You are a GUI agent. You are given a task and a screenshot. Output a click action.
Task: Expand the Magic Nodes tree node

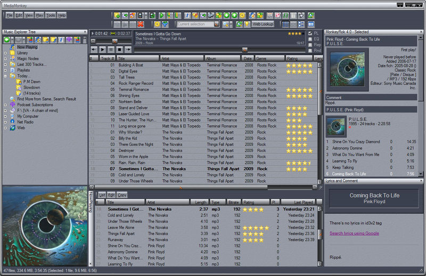click(x=5, y=58)
